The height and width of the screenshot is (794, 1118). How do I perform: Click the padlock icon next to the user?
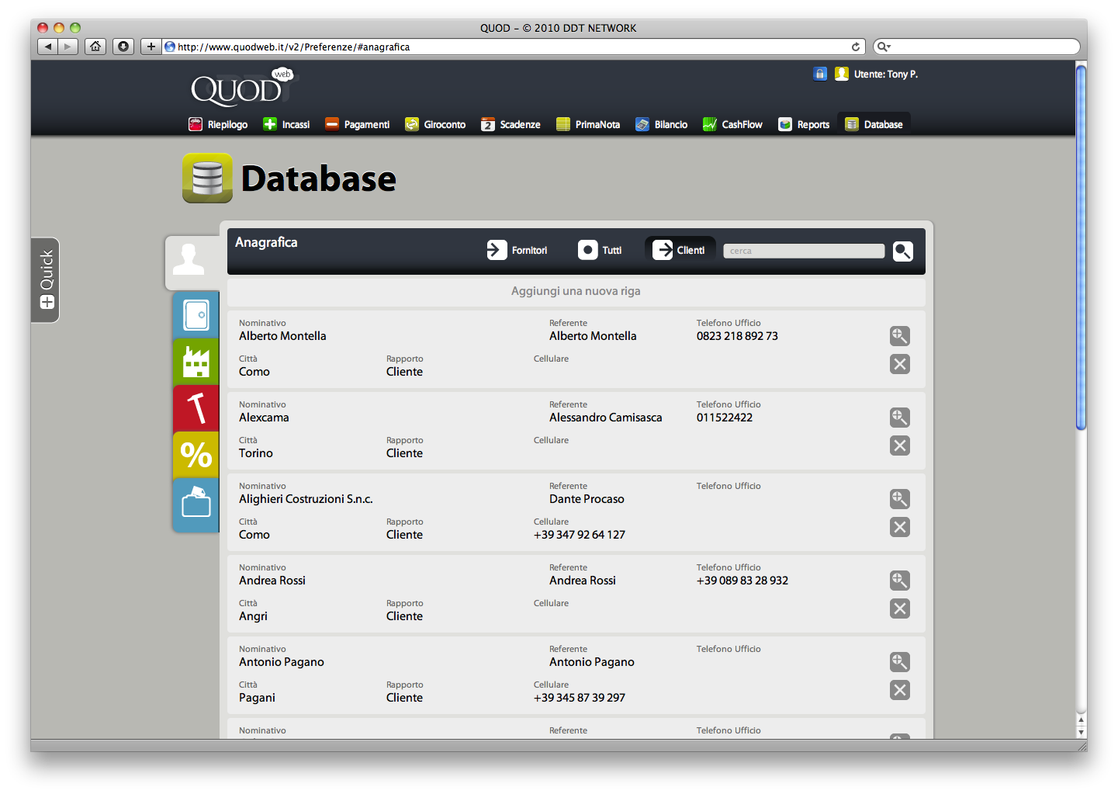click(820, 74)
